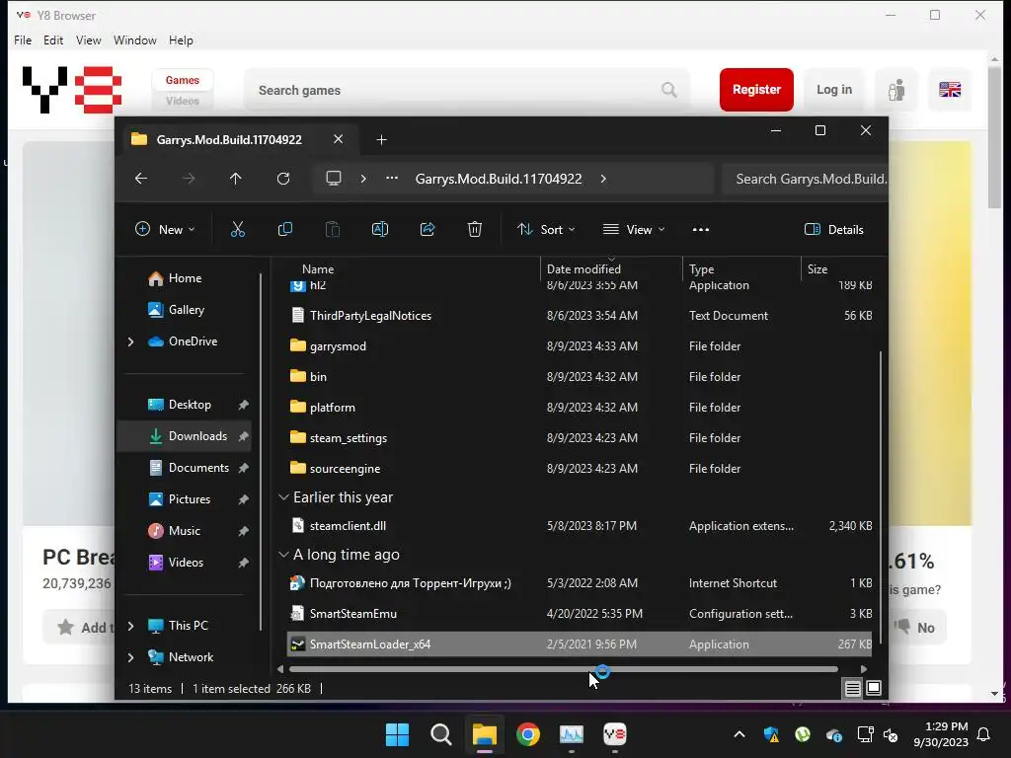The width and height of the screenshot is (1011, 758).
Task: Open the Windows Start menu
Action: pos(397,734)
